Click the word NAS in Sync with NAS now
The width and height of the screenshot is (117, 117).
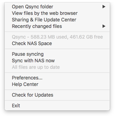click(39, 61)
